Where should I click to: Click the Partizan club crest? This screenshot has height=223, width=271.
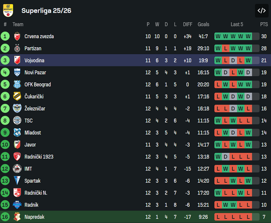17,48
